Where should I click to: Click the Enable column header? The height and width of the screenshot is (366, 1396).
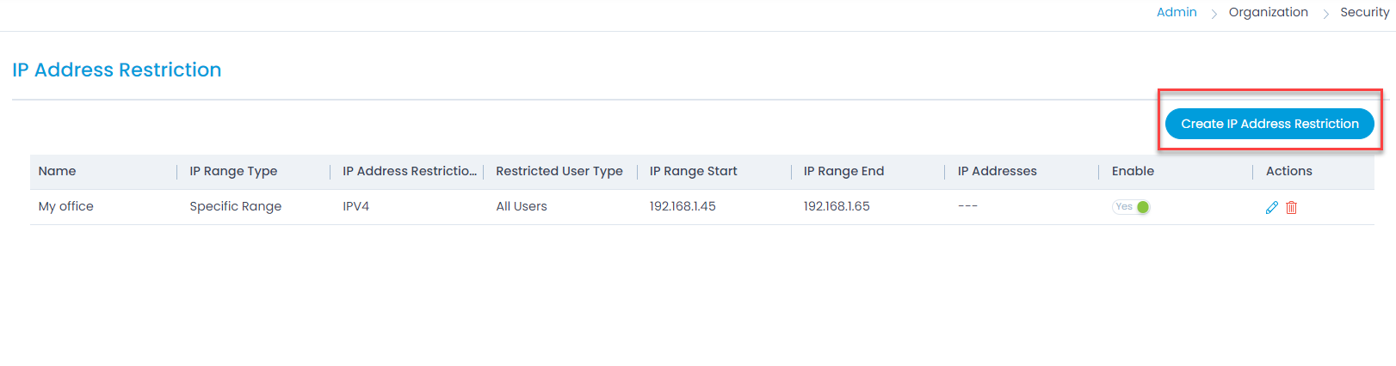(x=1133, y=171)
